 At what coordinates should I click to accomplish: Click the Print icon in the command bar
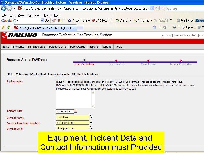coord(175,27)
